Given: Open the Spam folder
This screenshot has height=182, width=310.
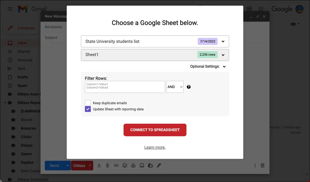Looking at the screenshot, I should point(22,85).
